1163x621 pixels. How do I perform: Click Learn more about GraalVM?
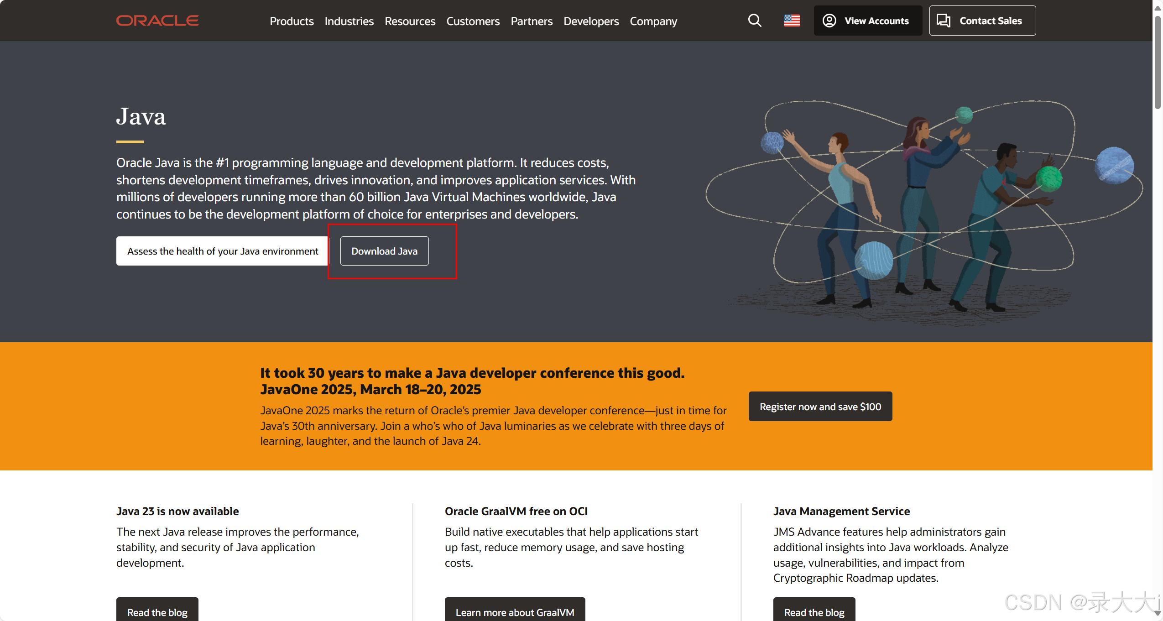(515, 611)
